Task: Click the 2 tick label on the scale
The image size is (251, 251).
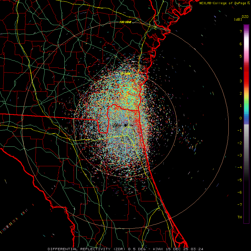Action: click(241, 93)
